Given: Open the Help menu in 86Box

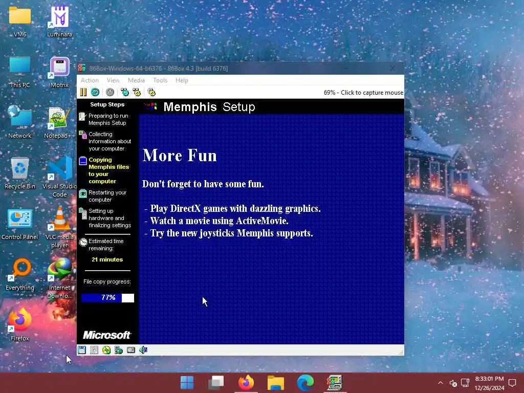Looking at the screenshot, I should [182, 80].
